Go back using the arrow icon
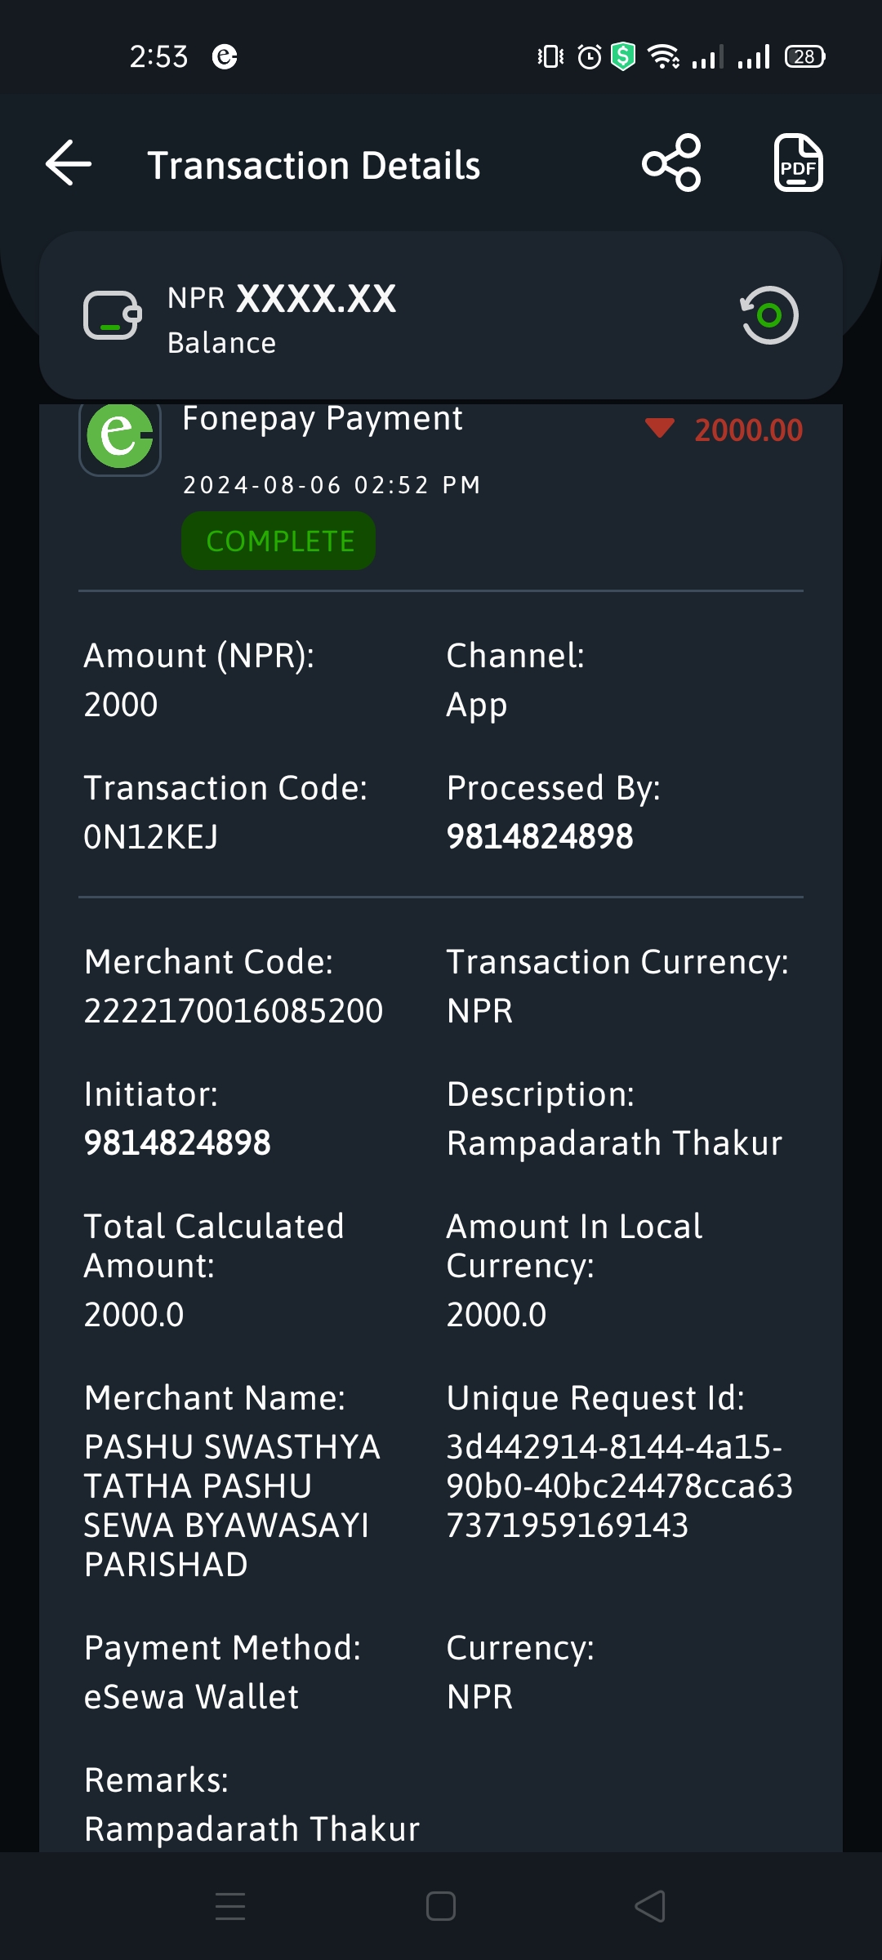This screenshot has height=1960, width=882. coord(69,163)
